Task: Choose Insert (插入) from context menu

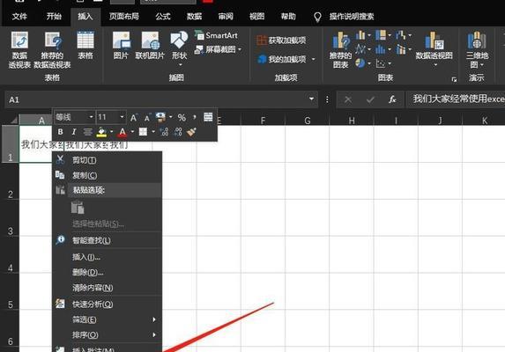Action: tap(107, 257)
